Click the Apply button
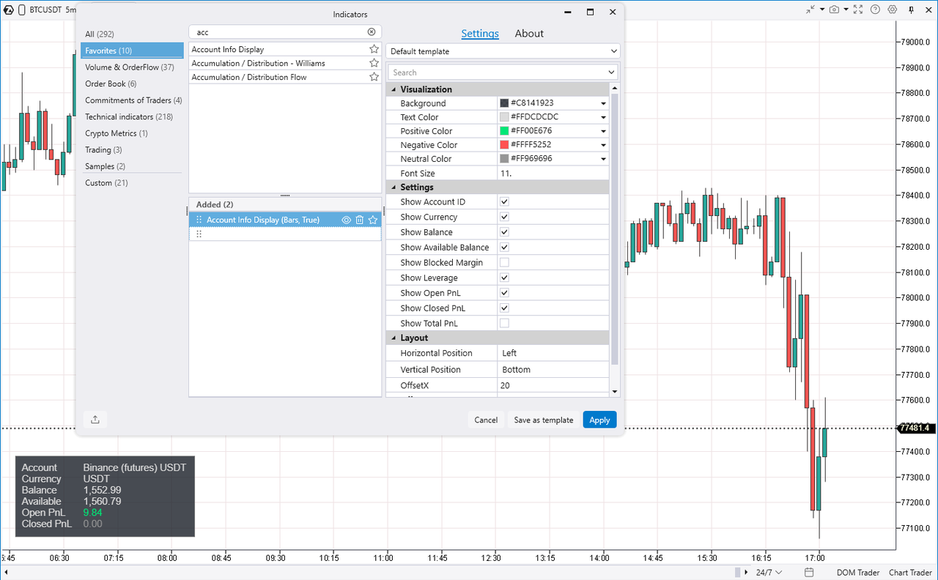This screenshot has height=580, width=938. (599, 420)
